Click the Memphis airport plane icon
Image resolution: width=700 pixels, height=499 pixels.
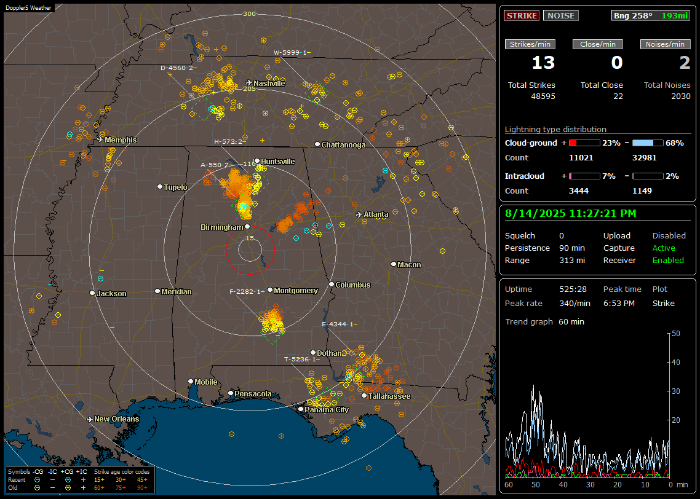coord(100,139)
